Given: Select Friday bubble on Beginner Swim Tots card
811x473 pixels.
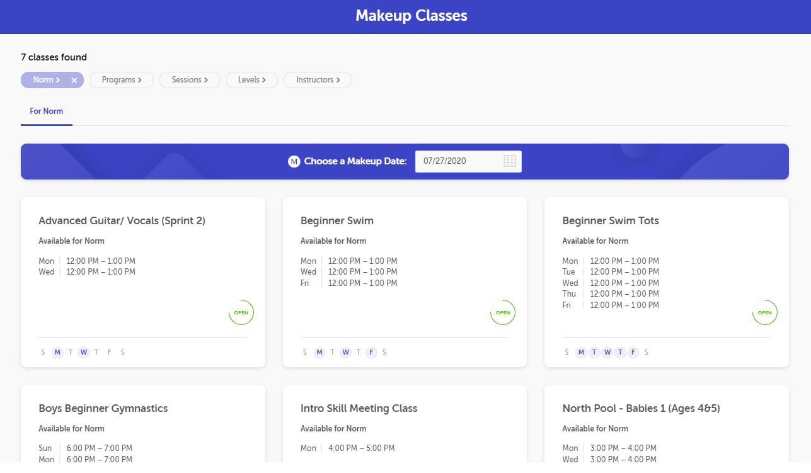Looking at the screenshot, I should [x=633, y=352].
